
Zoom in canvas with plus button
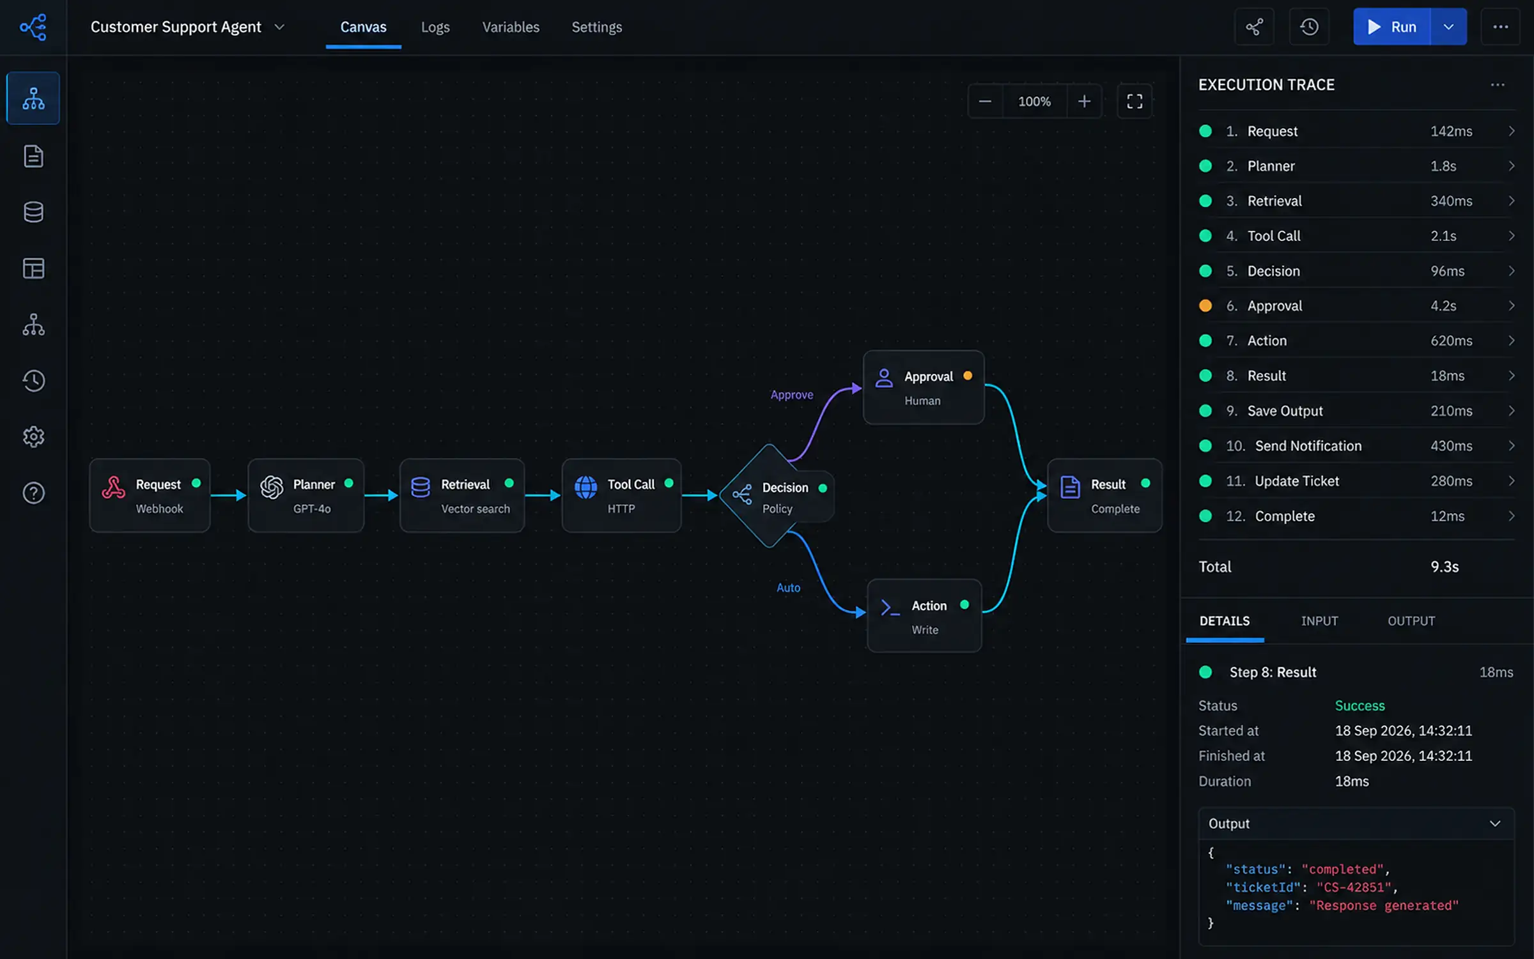[1084, 102]
